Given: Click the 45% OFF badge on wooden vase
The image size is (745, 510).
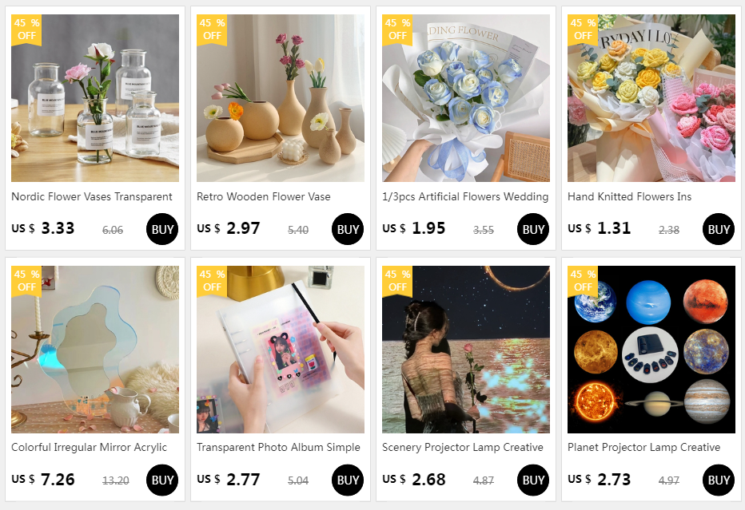Looking at the screenshot, I should 212,30.
